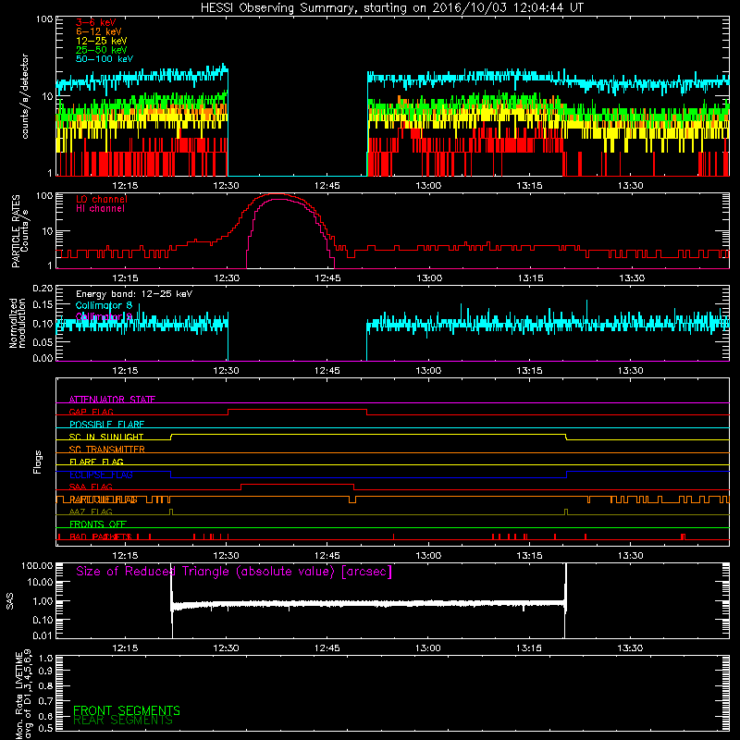Click 13:00 tick under the particle rates panel
The image size is (740, 740).
pyautogui.click(x=429, y=278)
